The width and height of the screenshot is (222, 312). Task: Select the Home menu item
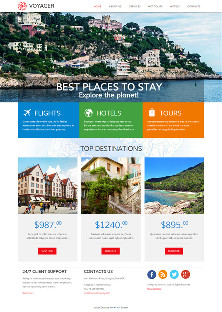[x=97, y=6]
